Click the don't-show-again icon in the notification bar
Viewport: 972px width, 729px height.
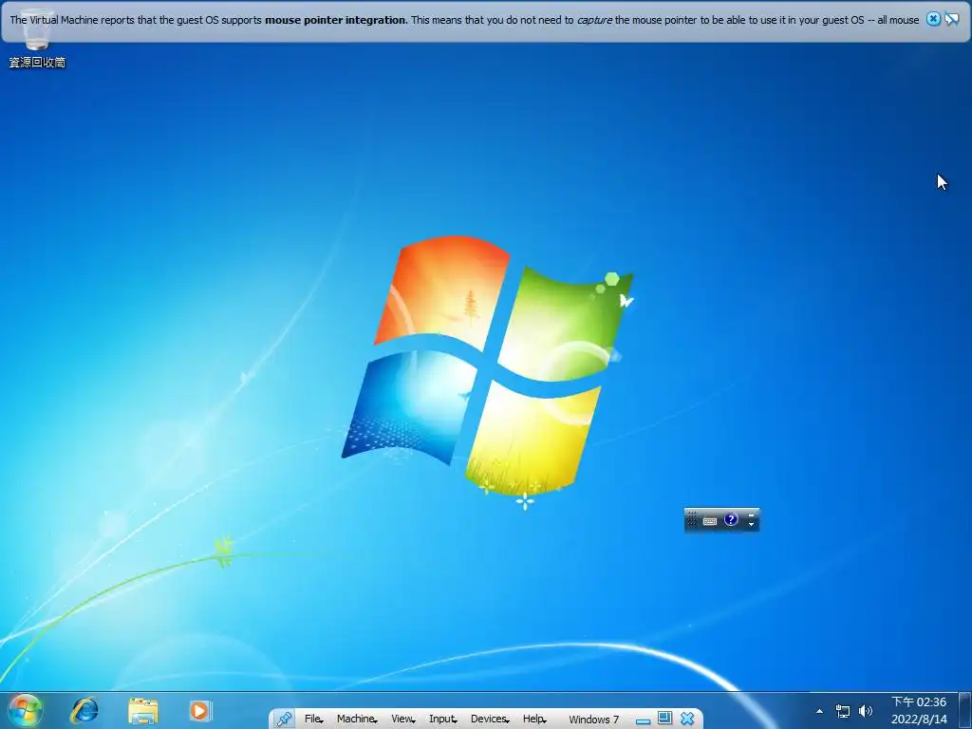tap(951, 19)
